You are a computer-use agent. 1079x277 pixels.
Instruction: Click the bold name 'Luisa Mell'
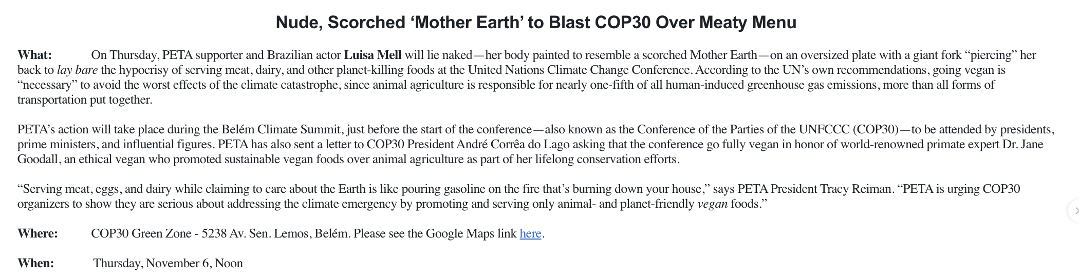pos(373,55)
